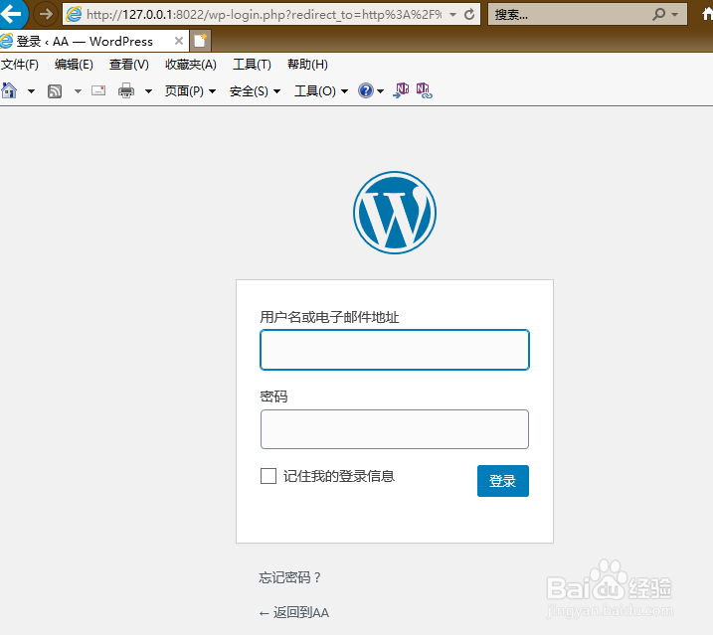The height and width of the screenshot is (635, 713).
Task: Expand the Home button dropdown arrow
Action: pos(31,91)
